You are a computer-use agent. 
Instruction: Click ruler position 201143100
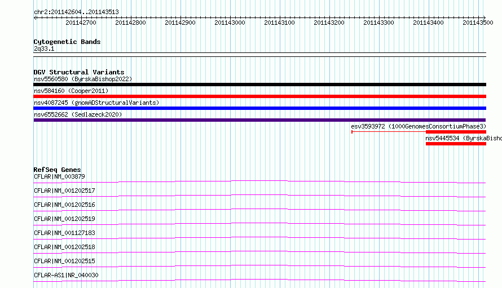point(279,23)
